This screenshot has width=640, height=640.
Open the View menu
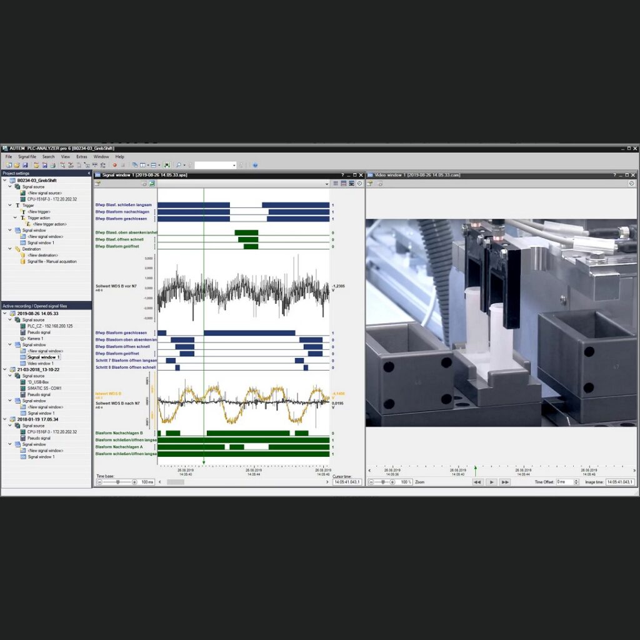(65, 157)
